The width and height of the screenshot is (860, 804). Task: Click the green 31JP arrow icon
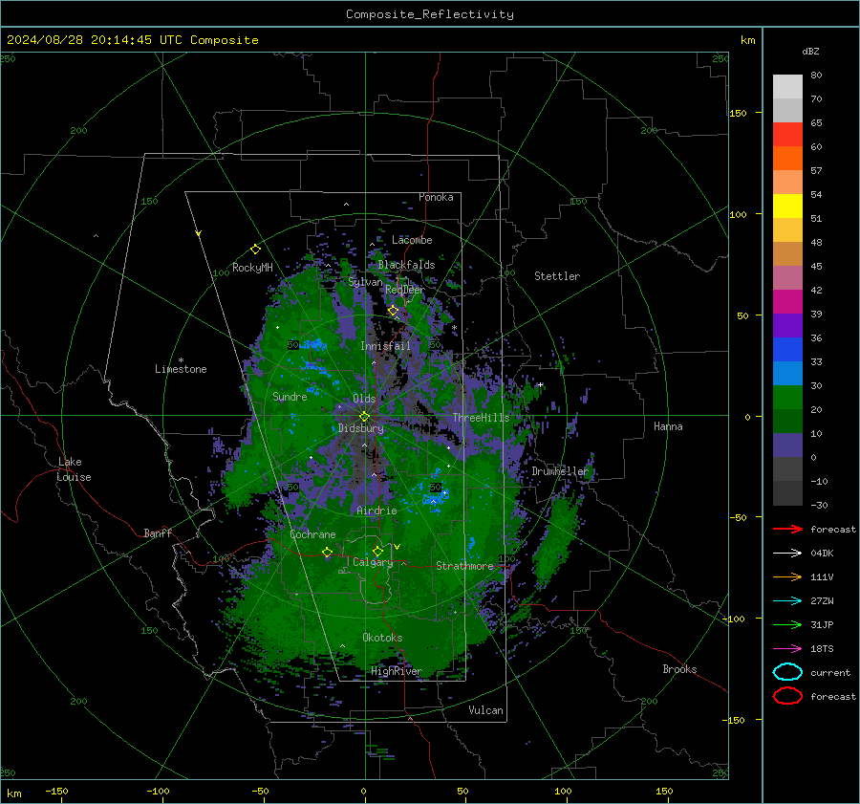tap(787, 624)
